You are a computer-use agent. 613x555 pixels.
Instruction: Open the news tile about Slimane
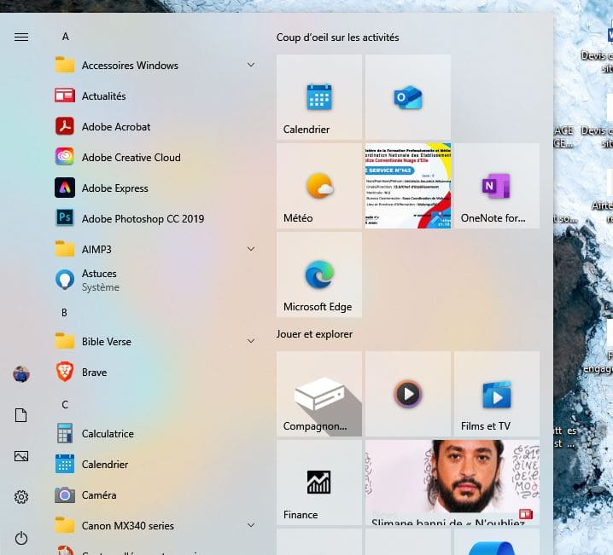coord(452,481)
